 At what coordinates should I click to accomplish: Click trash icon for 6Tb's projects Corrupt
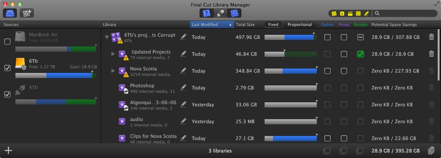(x=431, y=37)
